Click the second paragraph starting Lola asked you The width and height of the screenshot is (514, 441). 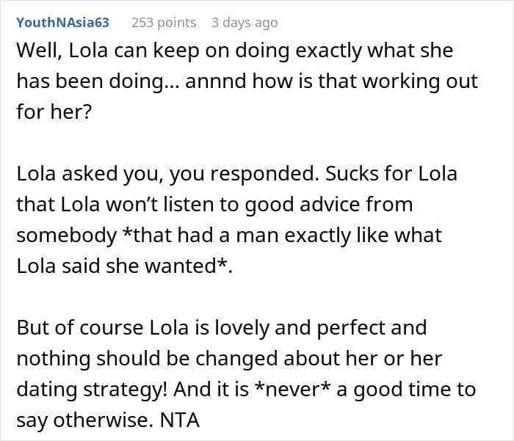point(236,219)
